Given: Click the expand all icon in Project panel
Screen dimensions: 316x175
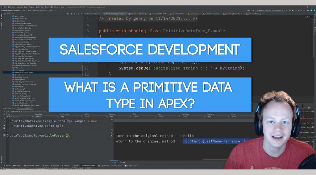Looking at the screenshot, I should point(71,14).
